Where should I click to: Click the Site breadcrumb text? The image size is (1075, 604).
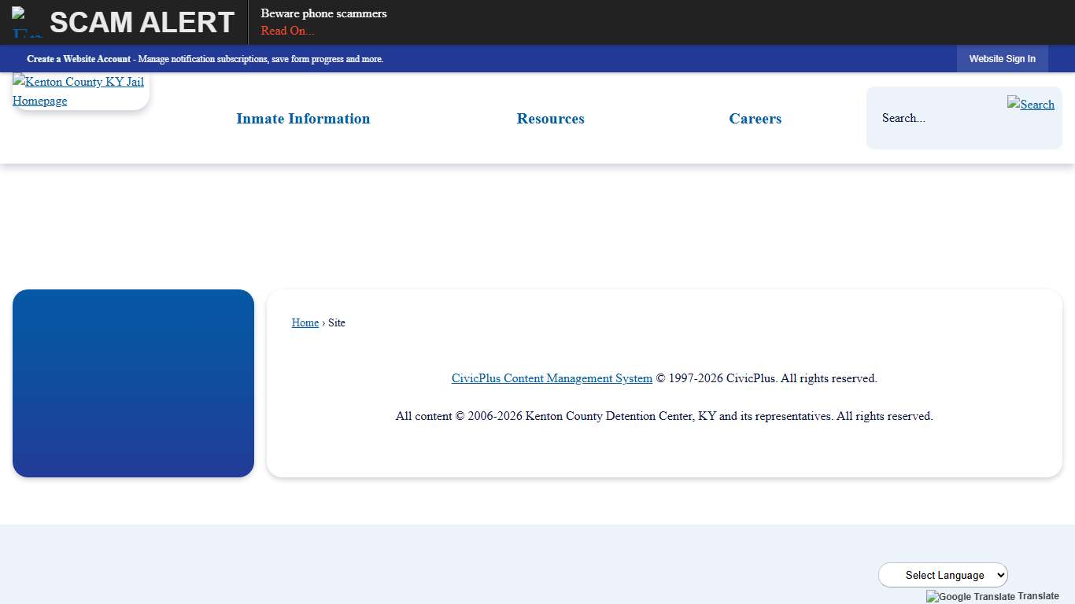(337, 322)
